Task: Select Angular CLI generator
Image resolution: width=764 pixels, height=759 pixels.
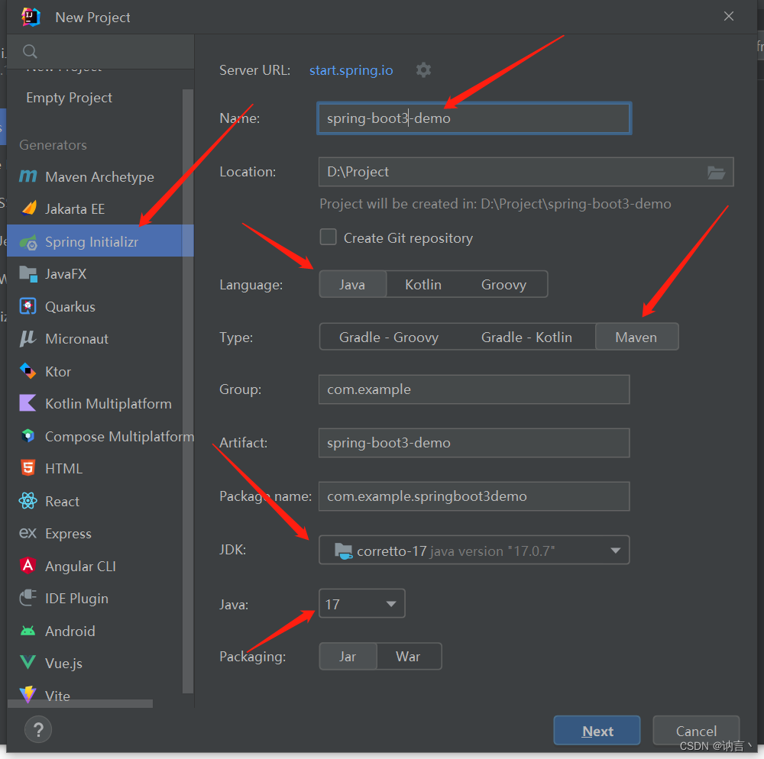Action: [x=80, y=567]
